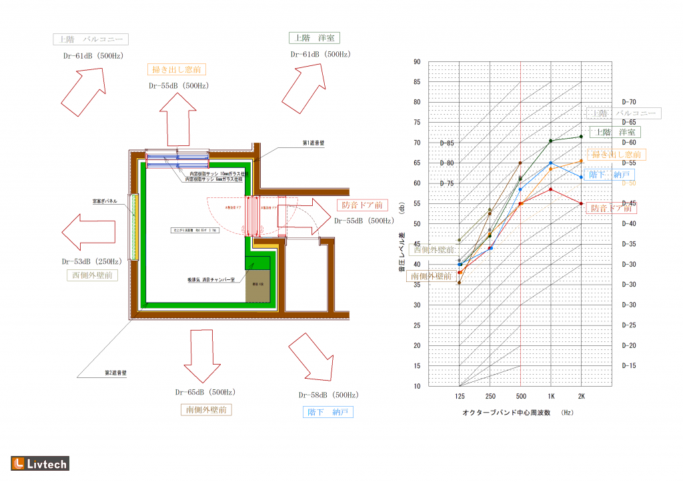Click the Dr-55dB (500Hz) text under 防音ドア前
Image resolution: width=683 pixels, height=482 pixels.
tap(364, 221)
